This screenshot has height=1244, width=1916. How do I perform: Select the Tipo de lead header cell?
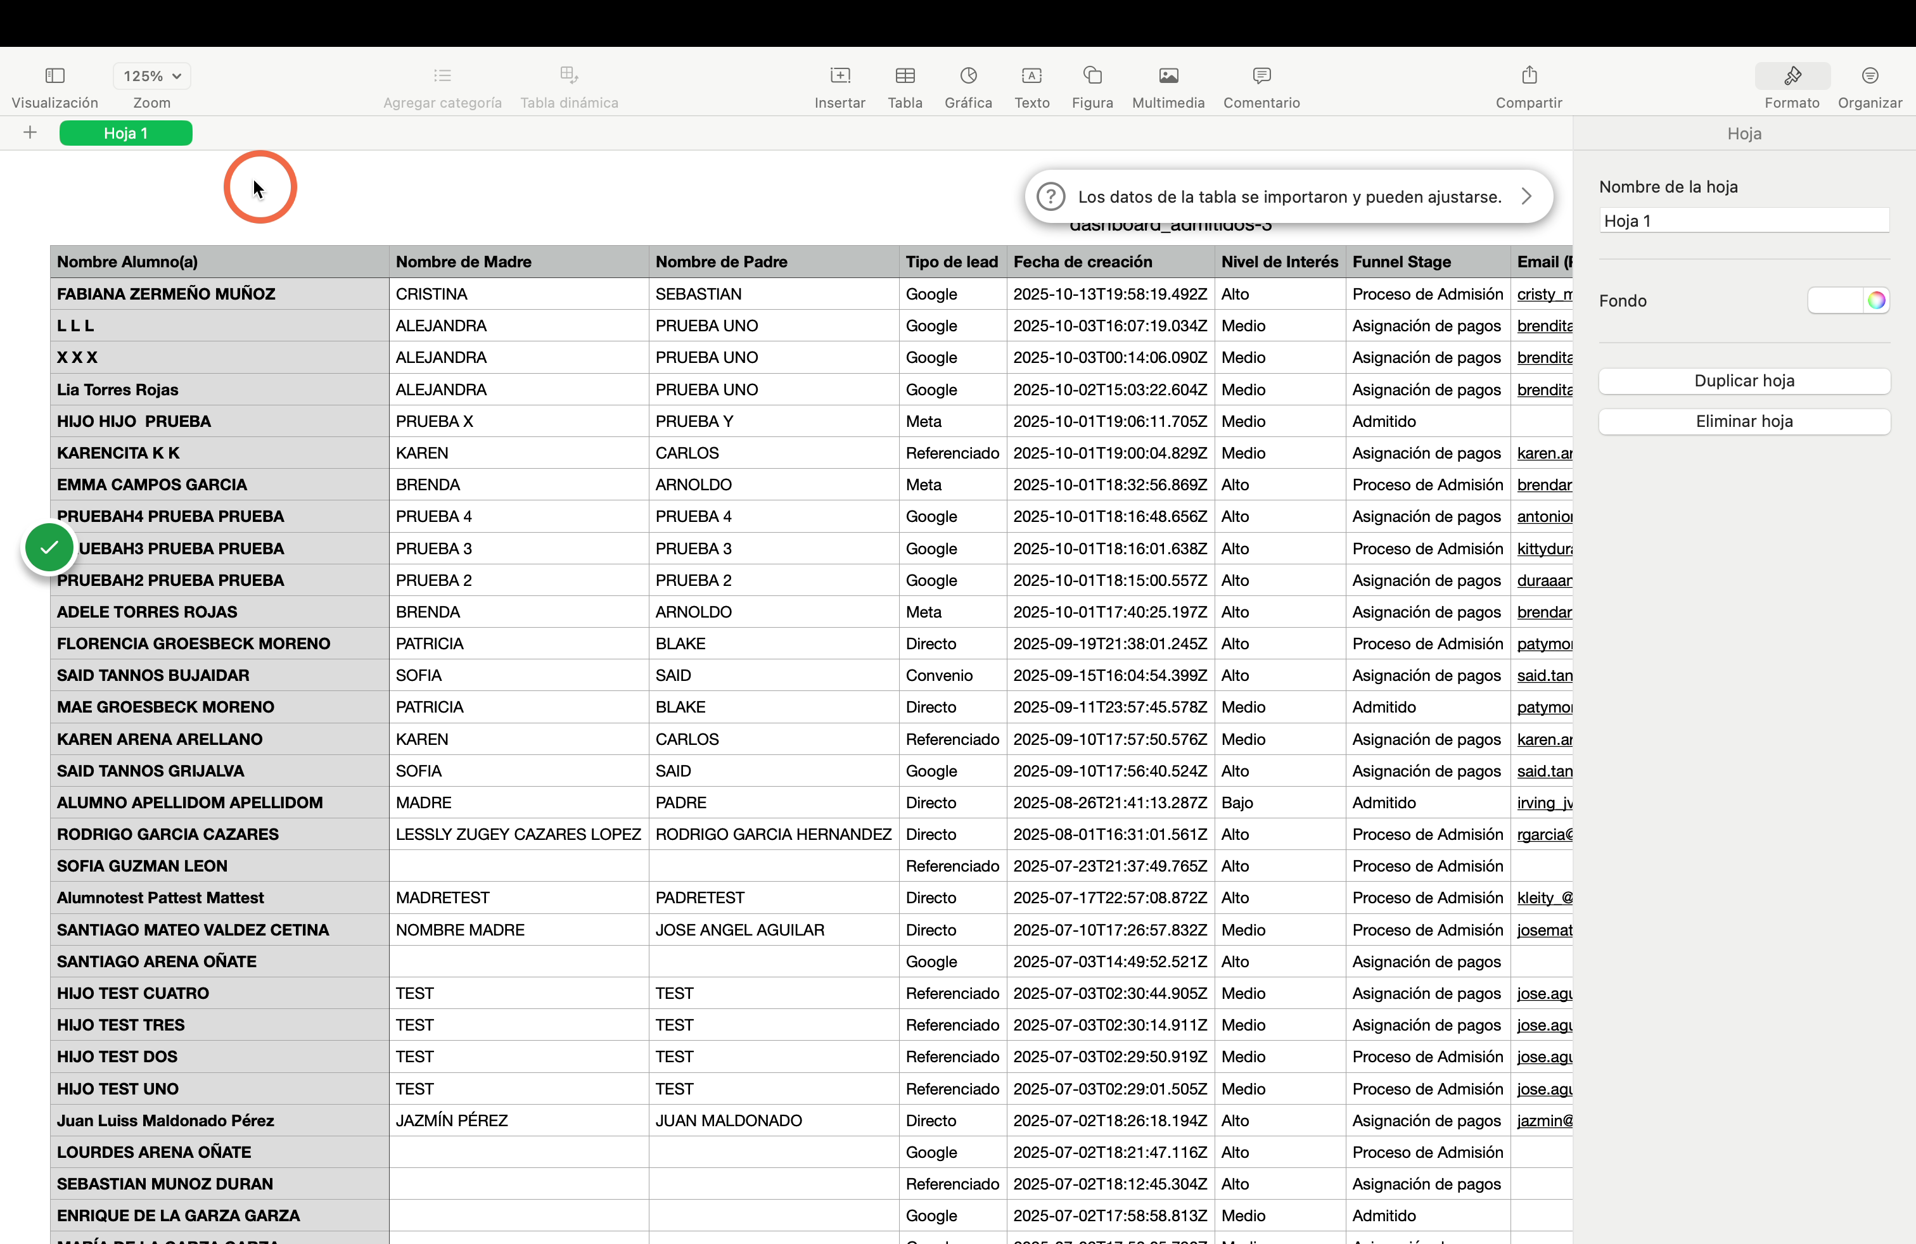(953, 262)
